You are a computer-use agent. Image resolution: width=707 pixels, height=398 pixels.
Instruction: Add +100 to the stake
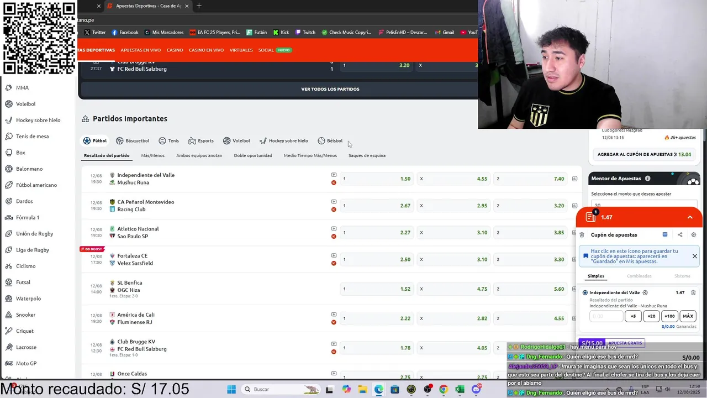pyautogui.click(x=669, y=316)
